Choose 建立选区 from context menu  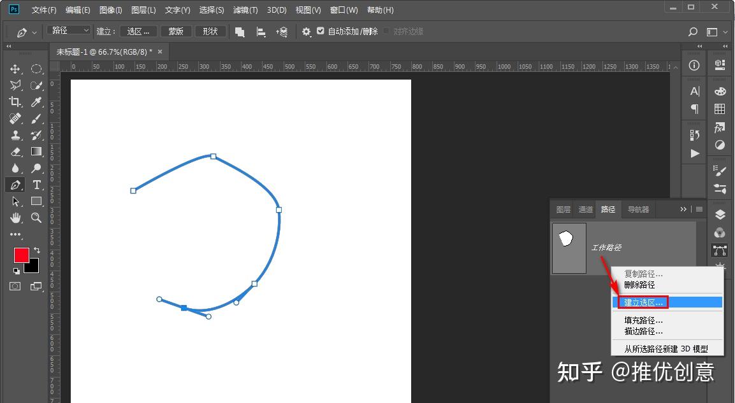(643, 302)
